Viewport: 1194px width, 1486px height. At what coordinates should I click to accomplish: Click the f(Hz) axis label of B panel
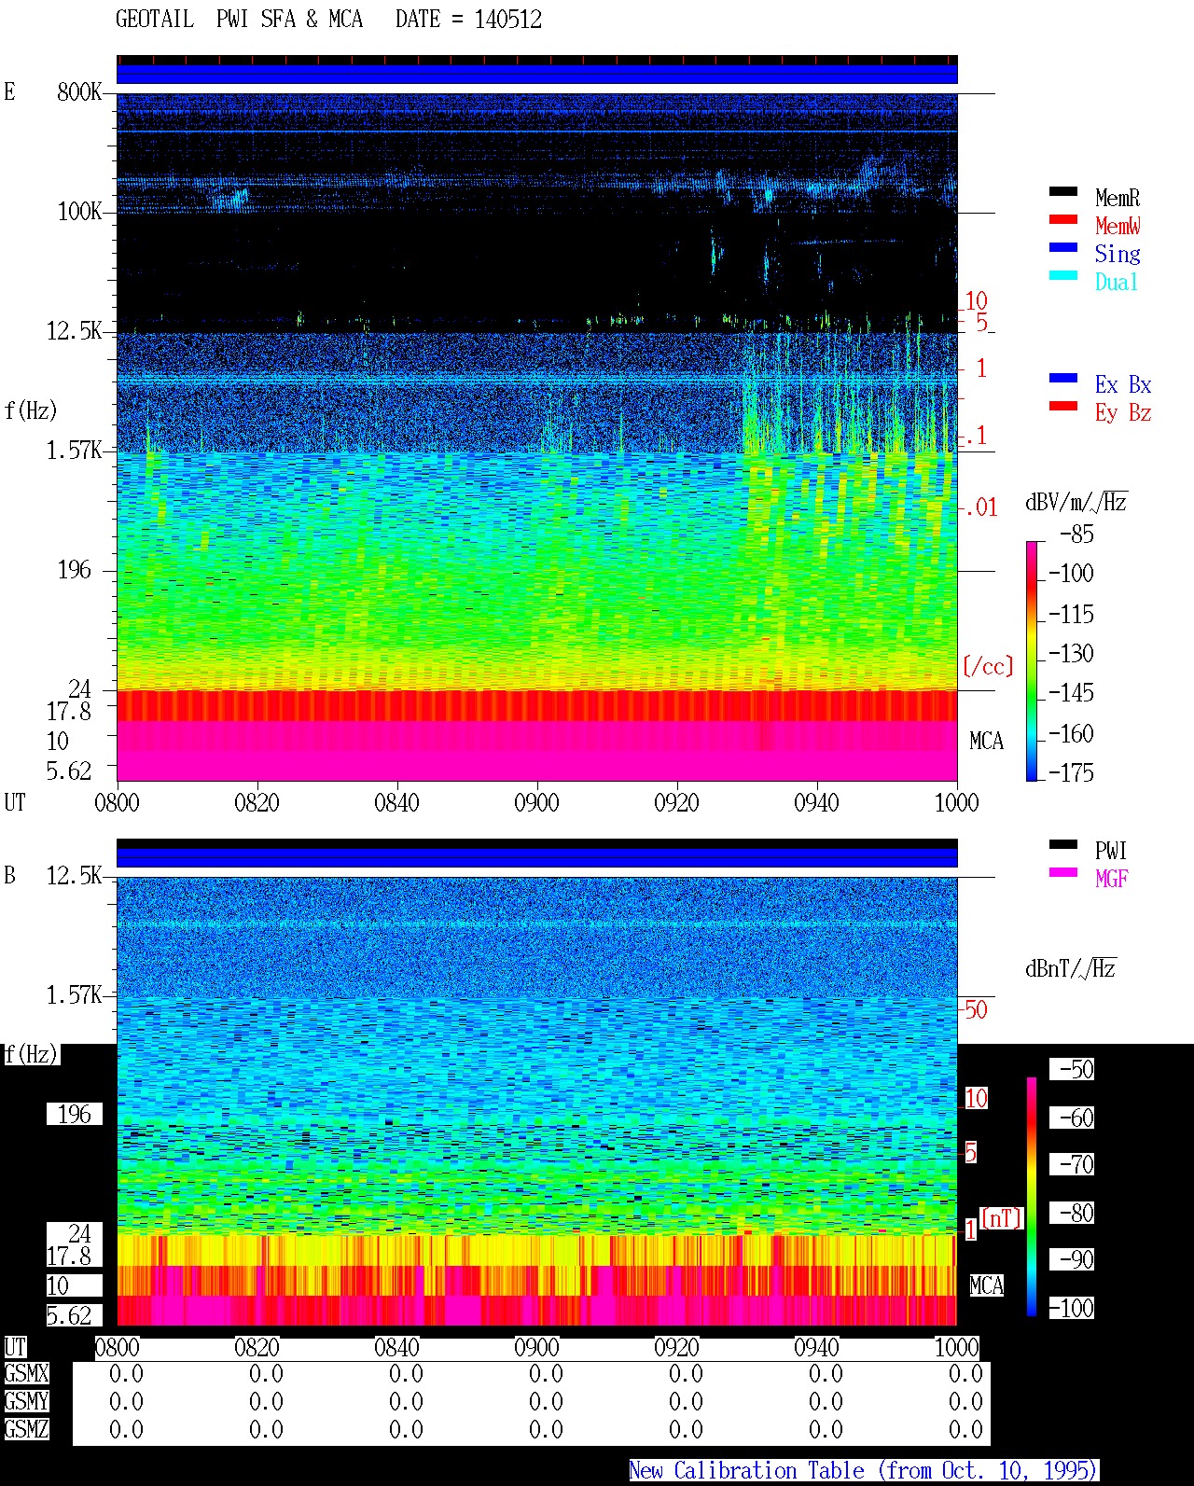31,1054
